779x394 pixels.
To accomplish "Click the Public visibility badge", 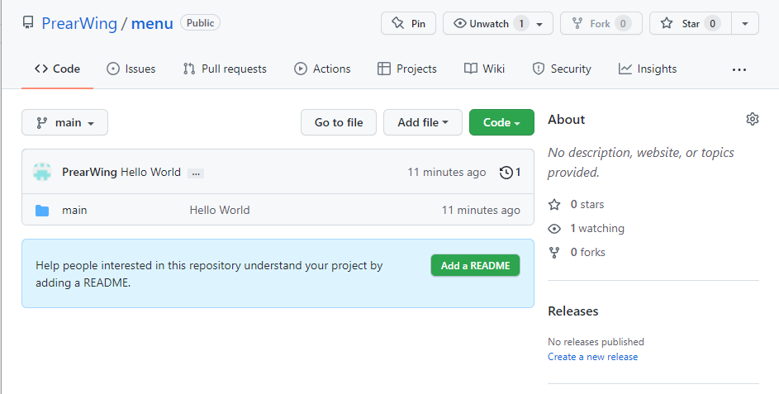I will point(200,23).
